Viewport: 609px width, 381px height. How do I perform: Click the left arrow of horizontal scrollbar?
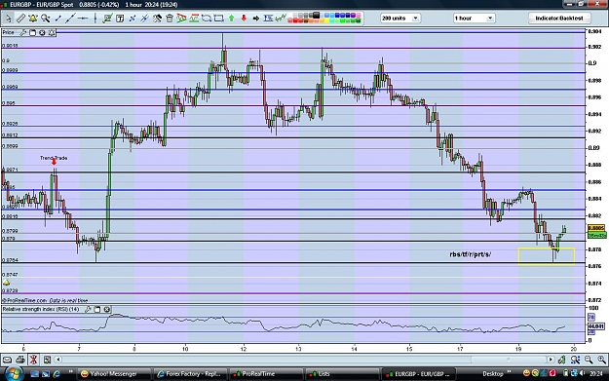coord(58,360)
